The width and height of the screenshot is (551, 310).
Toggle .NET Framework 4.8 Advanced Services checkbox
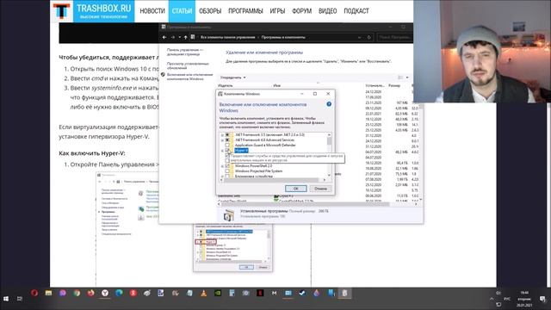[227, 139]
